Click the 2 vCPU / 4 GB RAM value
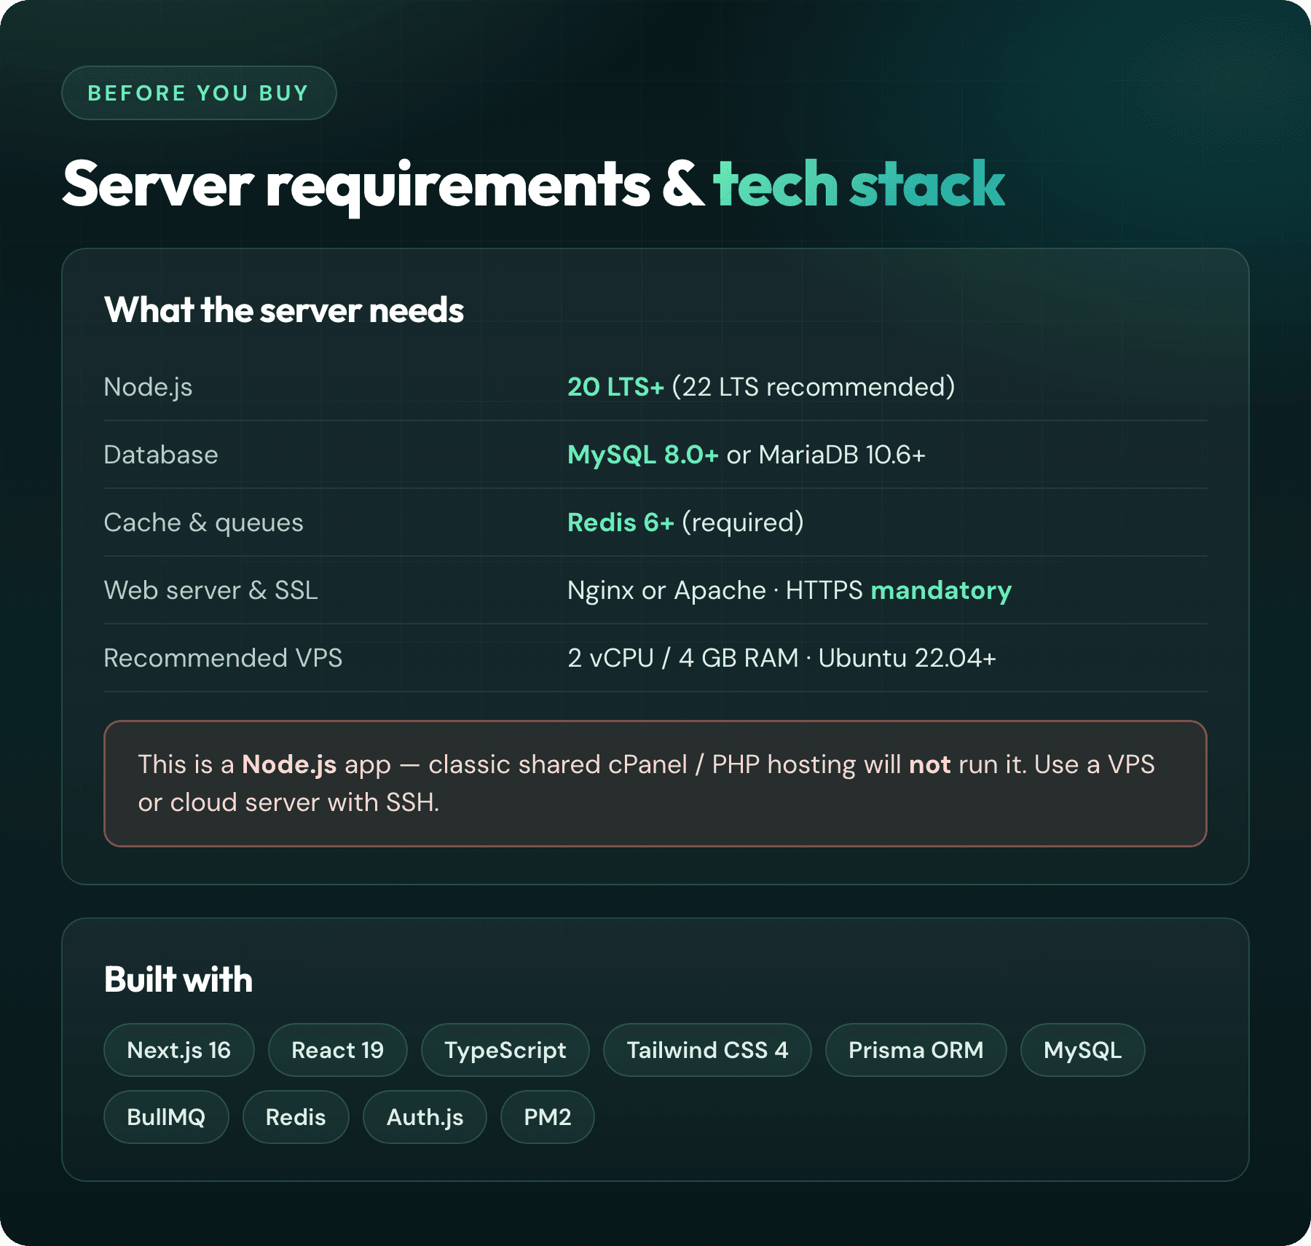Screen dimensions: 1311x1246 (x=782, y=658)
